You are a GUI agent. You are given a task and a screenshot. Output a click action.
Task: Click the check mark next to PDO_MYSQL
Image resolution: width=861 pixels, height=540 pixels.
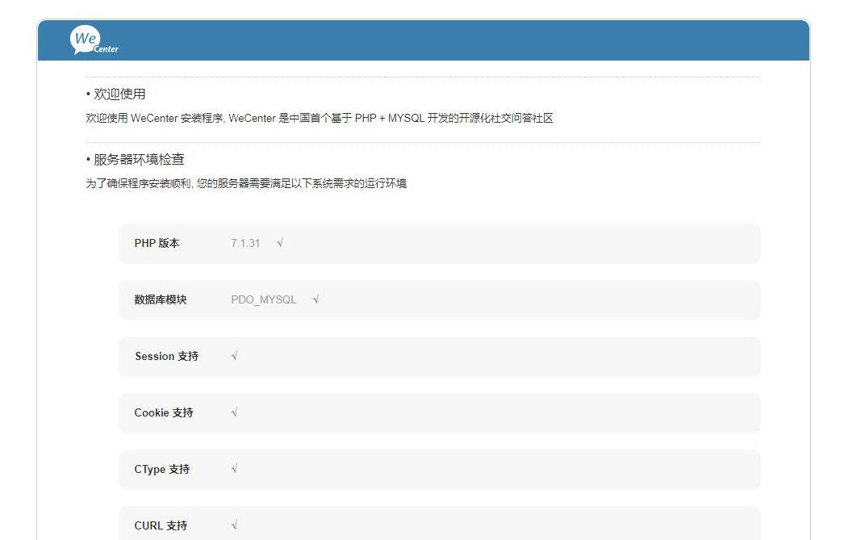316,299
